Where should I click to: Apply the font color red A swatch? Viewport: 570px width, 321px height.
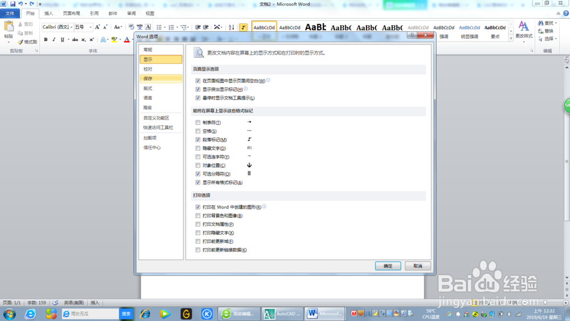tap(127, 39)
